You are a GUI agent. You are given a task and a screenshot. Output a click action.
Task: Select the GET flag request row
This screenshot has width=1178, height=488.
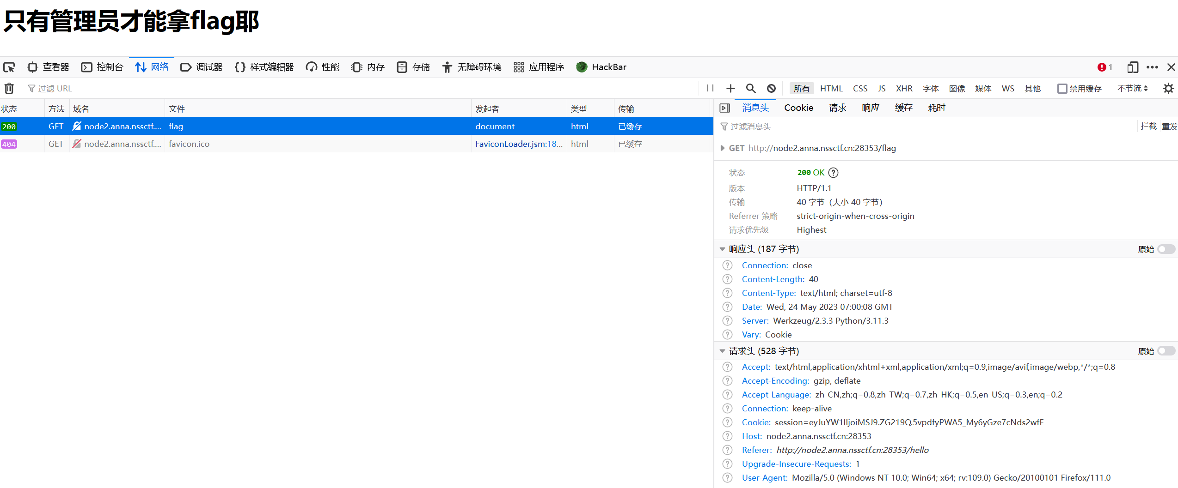[356, 126]
